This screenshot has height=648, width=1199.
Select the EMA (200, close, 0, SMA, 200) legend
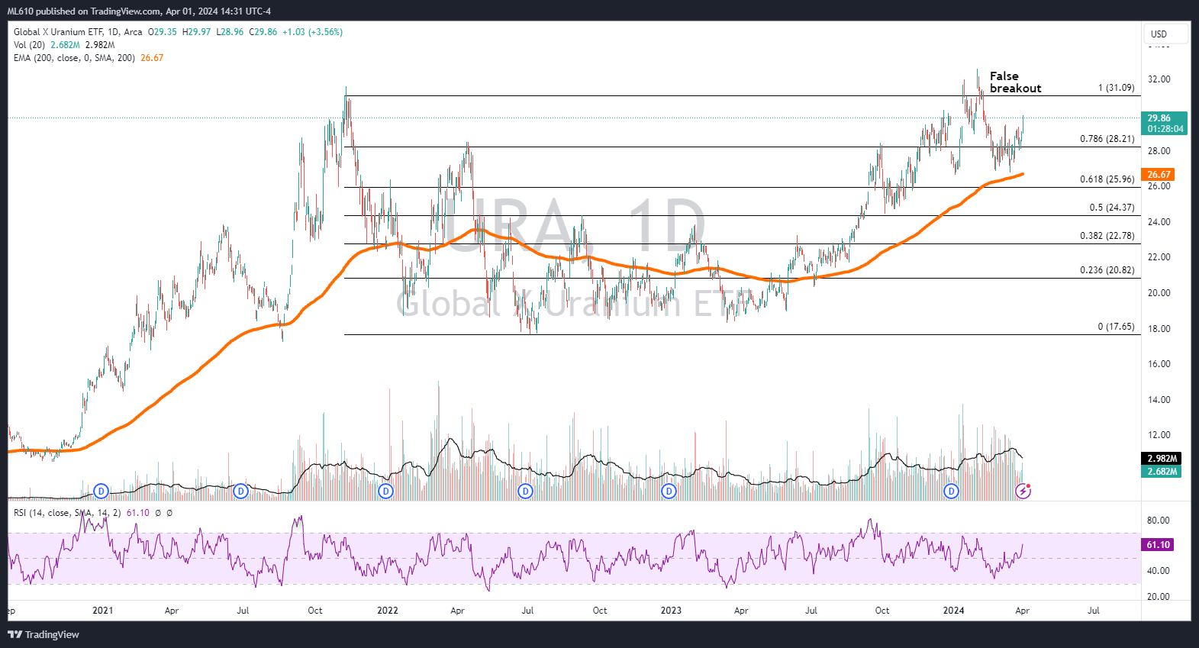tap(74, 58)
